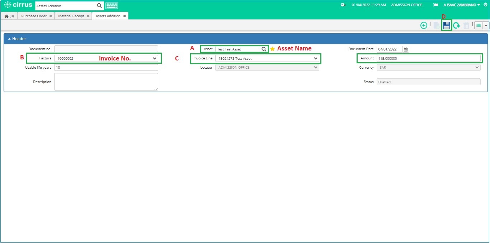Click the flag icon in header
The height and width of the screenshot is (244, 490).
coord(435,5)
